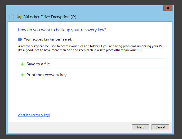
Task: Click the Your recovery key has been saved message
Action: coord(48,39)
